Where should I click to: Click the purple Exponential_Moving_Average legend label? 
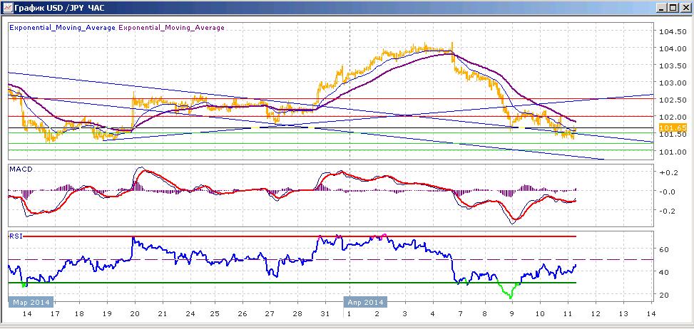[171, 27]
